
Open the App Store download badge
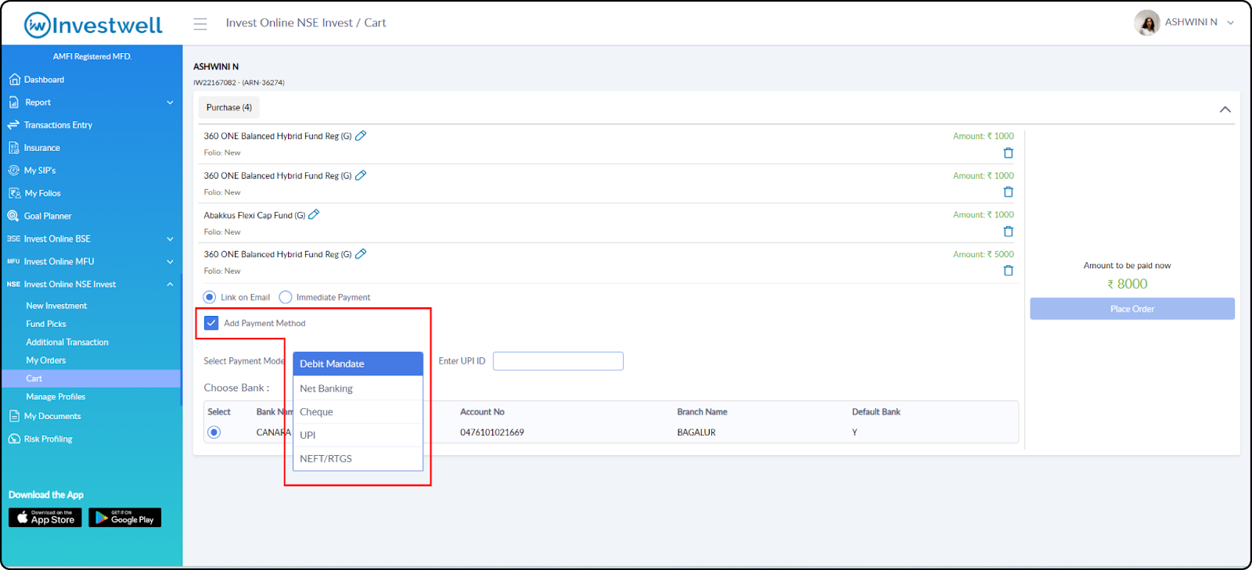click(x=45, y=518)
